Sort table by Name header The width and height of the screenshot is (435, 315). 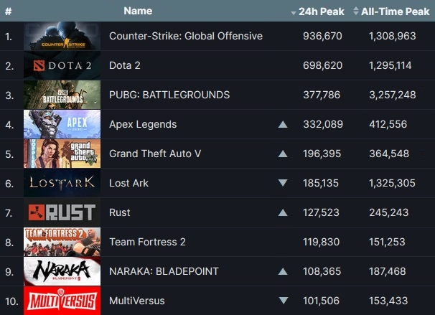(x=138, y=11)
